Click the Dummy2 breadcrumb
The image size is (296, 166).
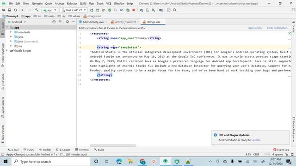point(10,16)
